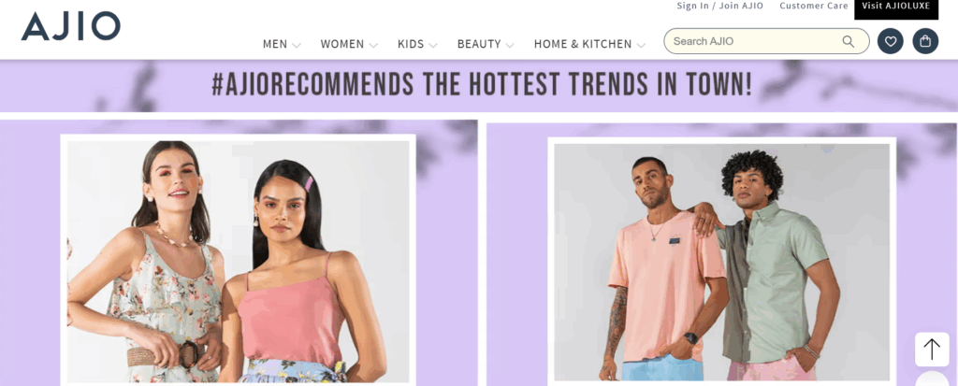Open the shopping bag icon

click(925, 41)
